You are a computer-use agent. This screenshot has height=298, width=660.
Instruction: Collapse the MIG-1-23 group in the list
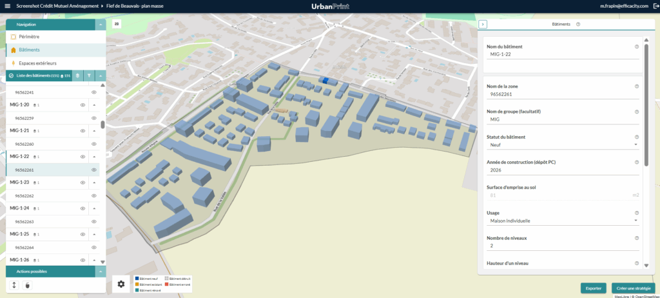tap(94, 183)
